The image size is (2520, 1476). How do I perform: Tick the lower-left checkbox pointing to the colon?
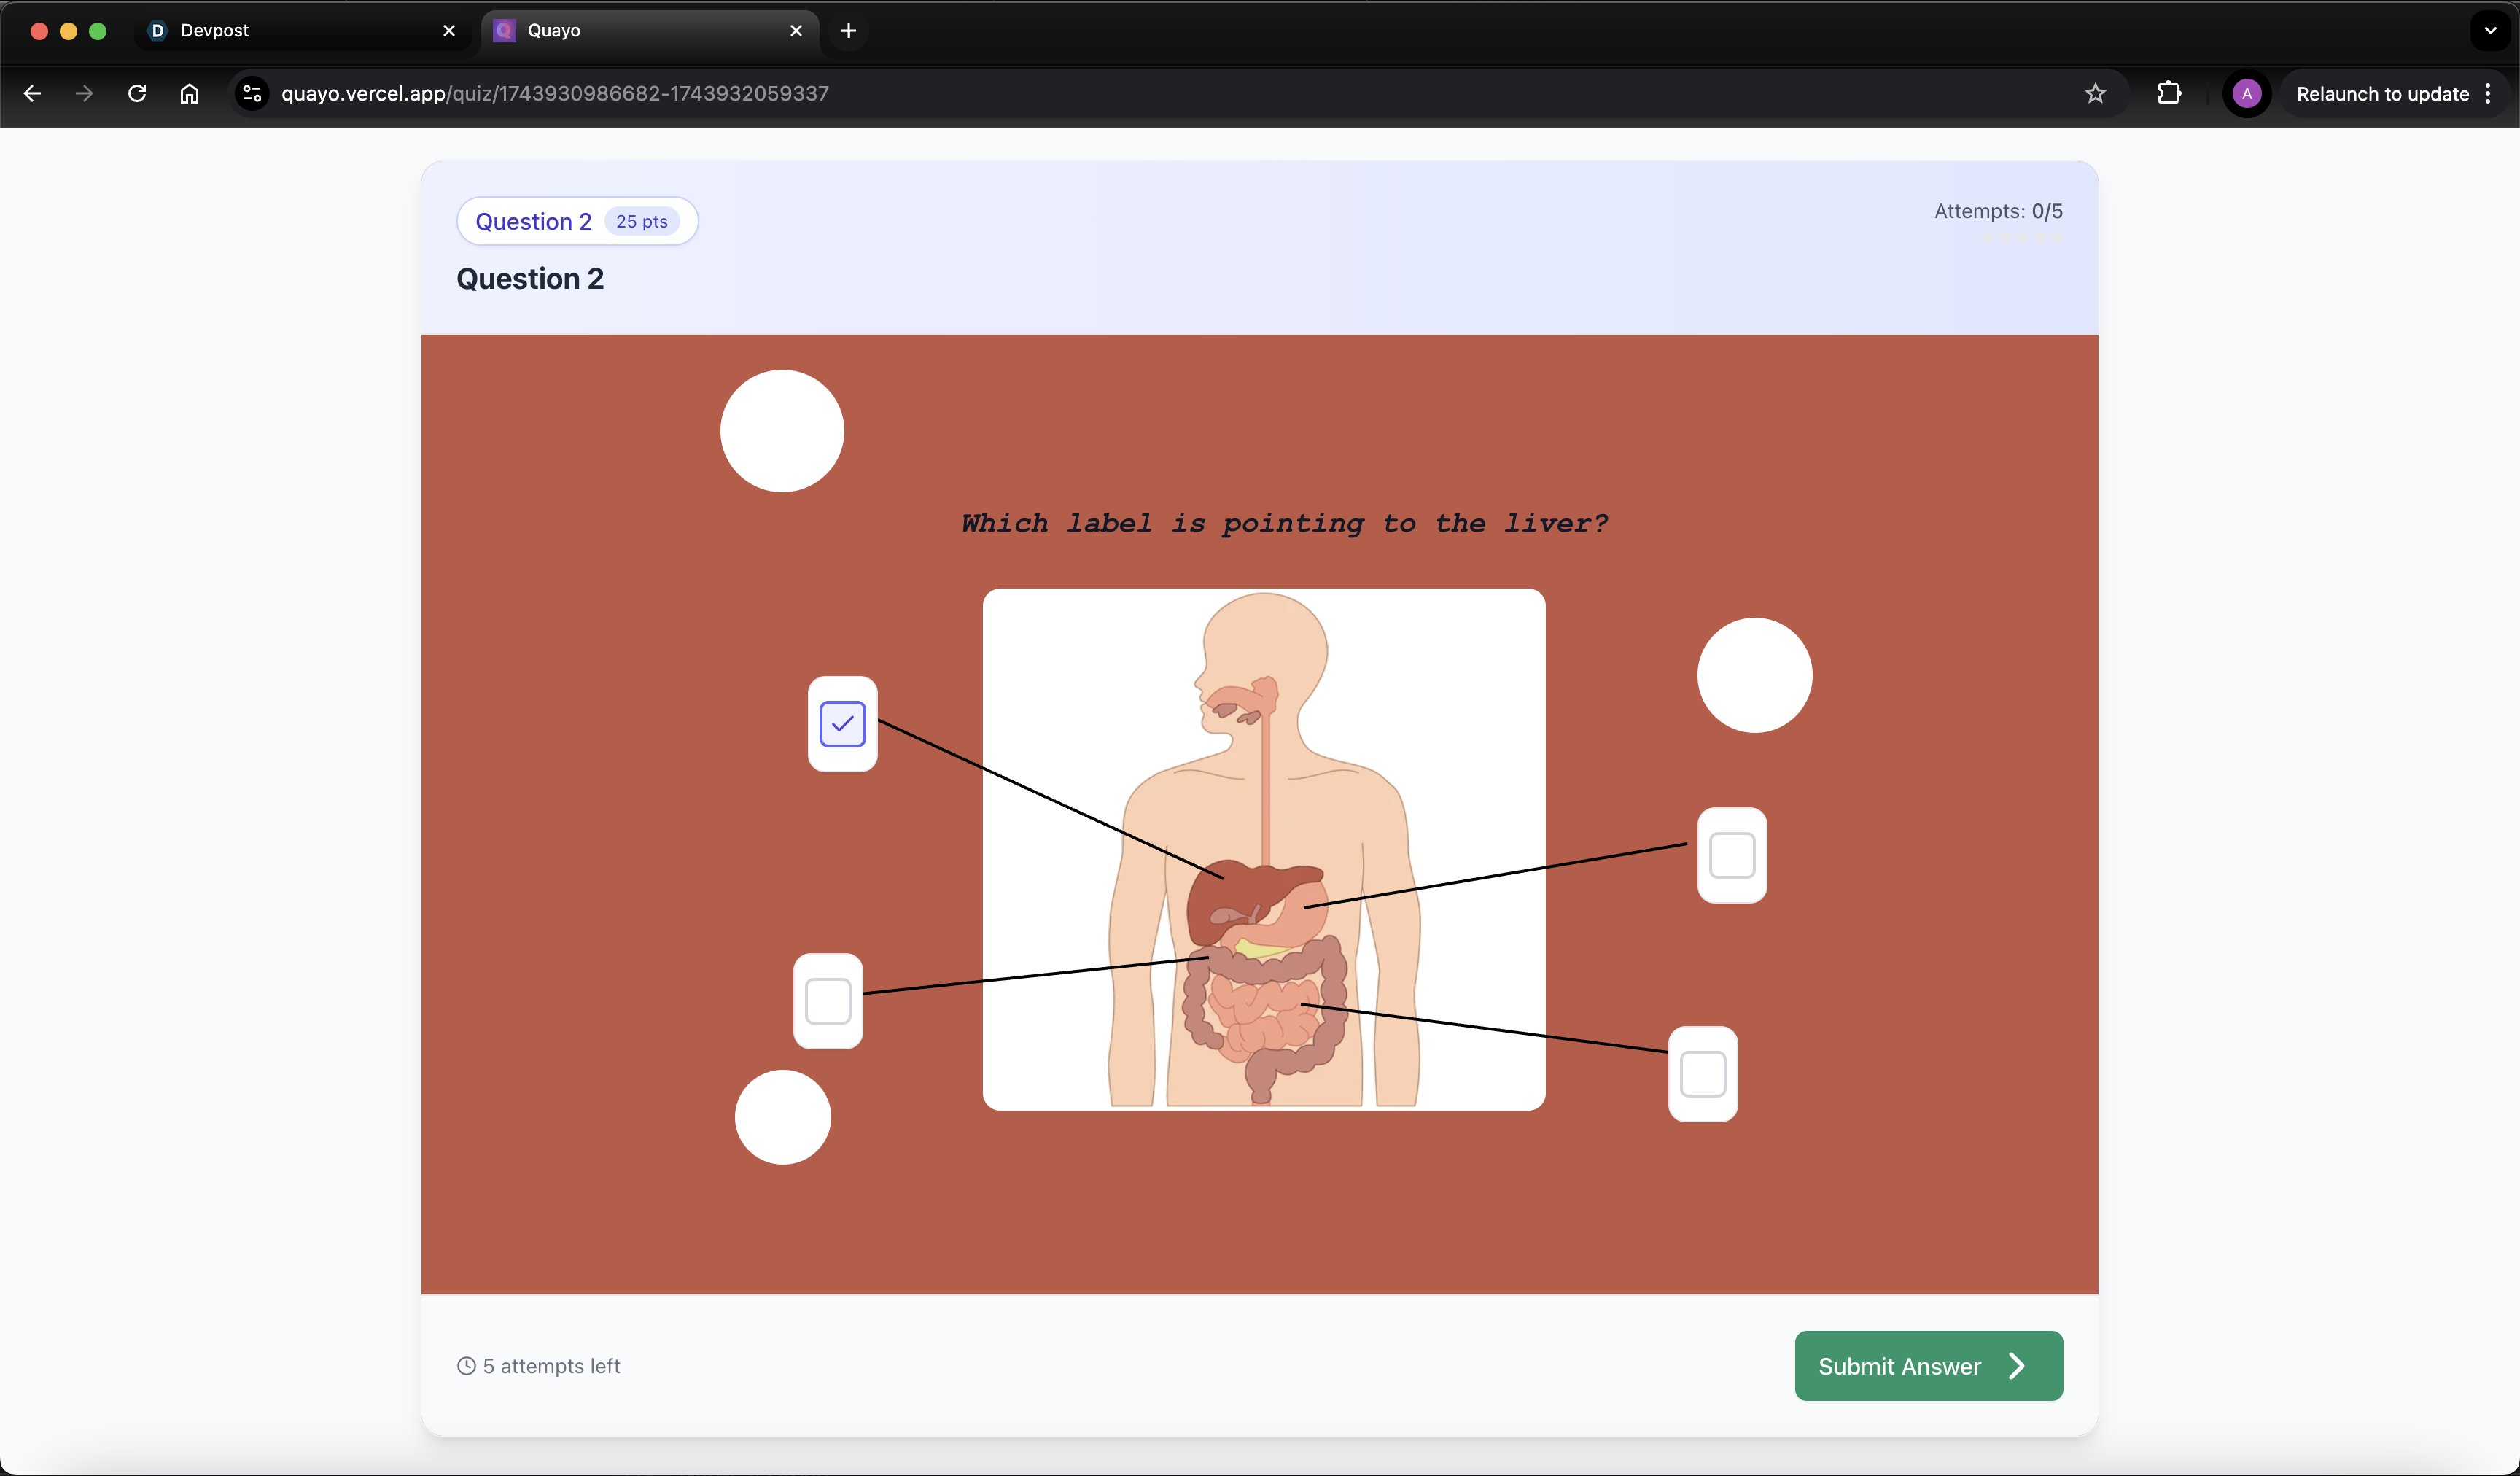coord(828,1001)
